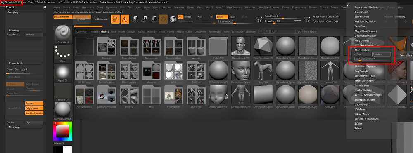Toggle Live Boolean

pos(99,19)
